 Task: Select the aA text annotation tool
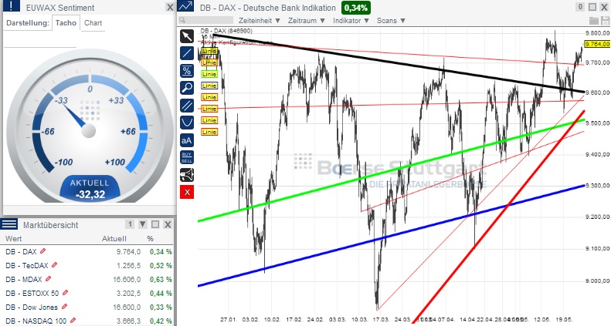(187, 140)
